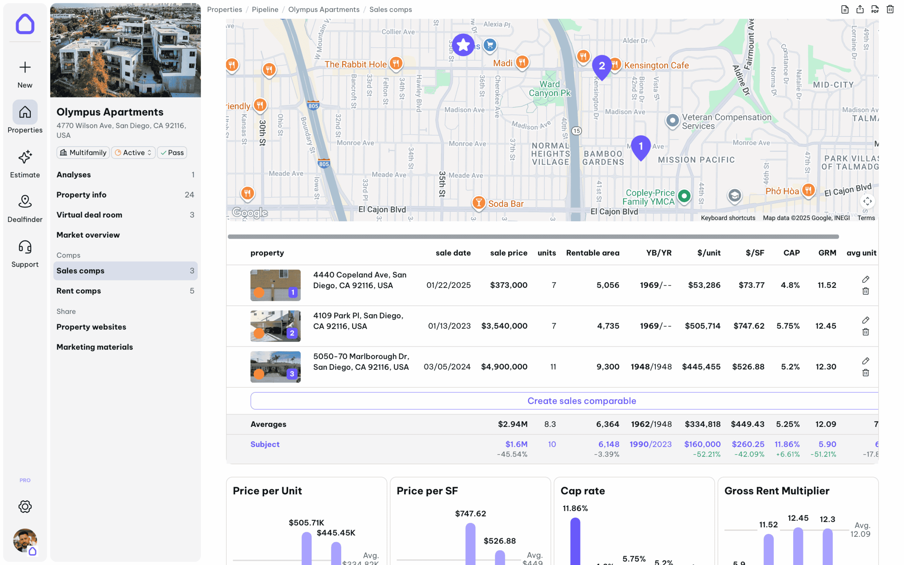The height and width of the screenshot is (565, 904).
Task: Open settings gear in sidebar
Action: (x=25, y=507)
